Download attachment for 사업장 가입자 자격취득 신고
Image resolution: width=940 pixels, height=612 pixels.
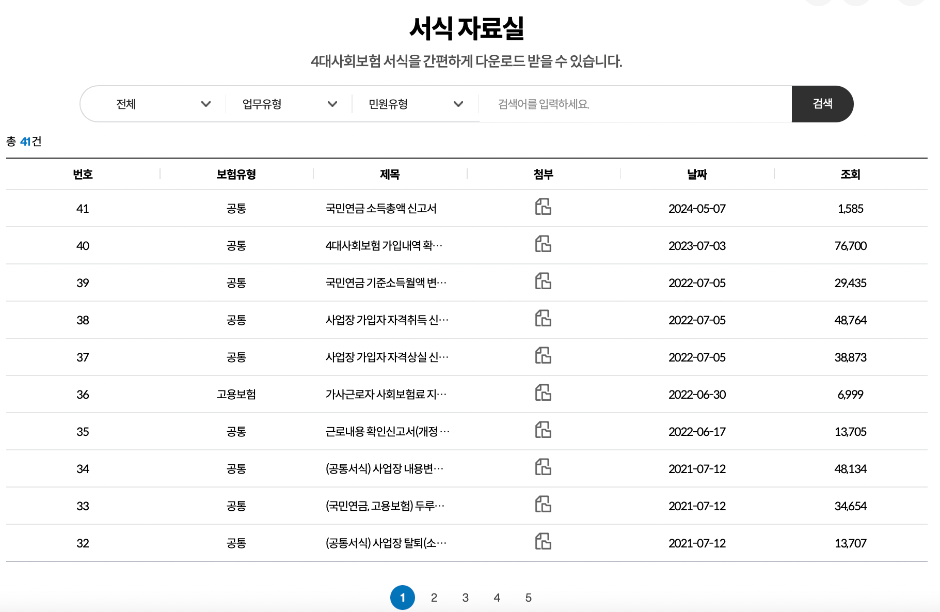tap(544, 320)
